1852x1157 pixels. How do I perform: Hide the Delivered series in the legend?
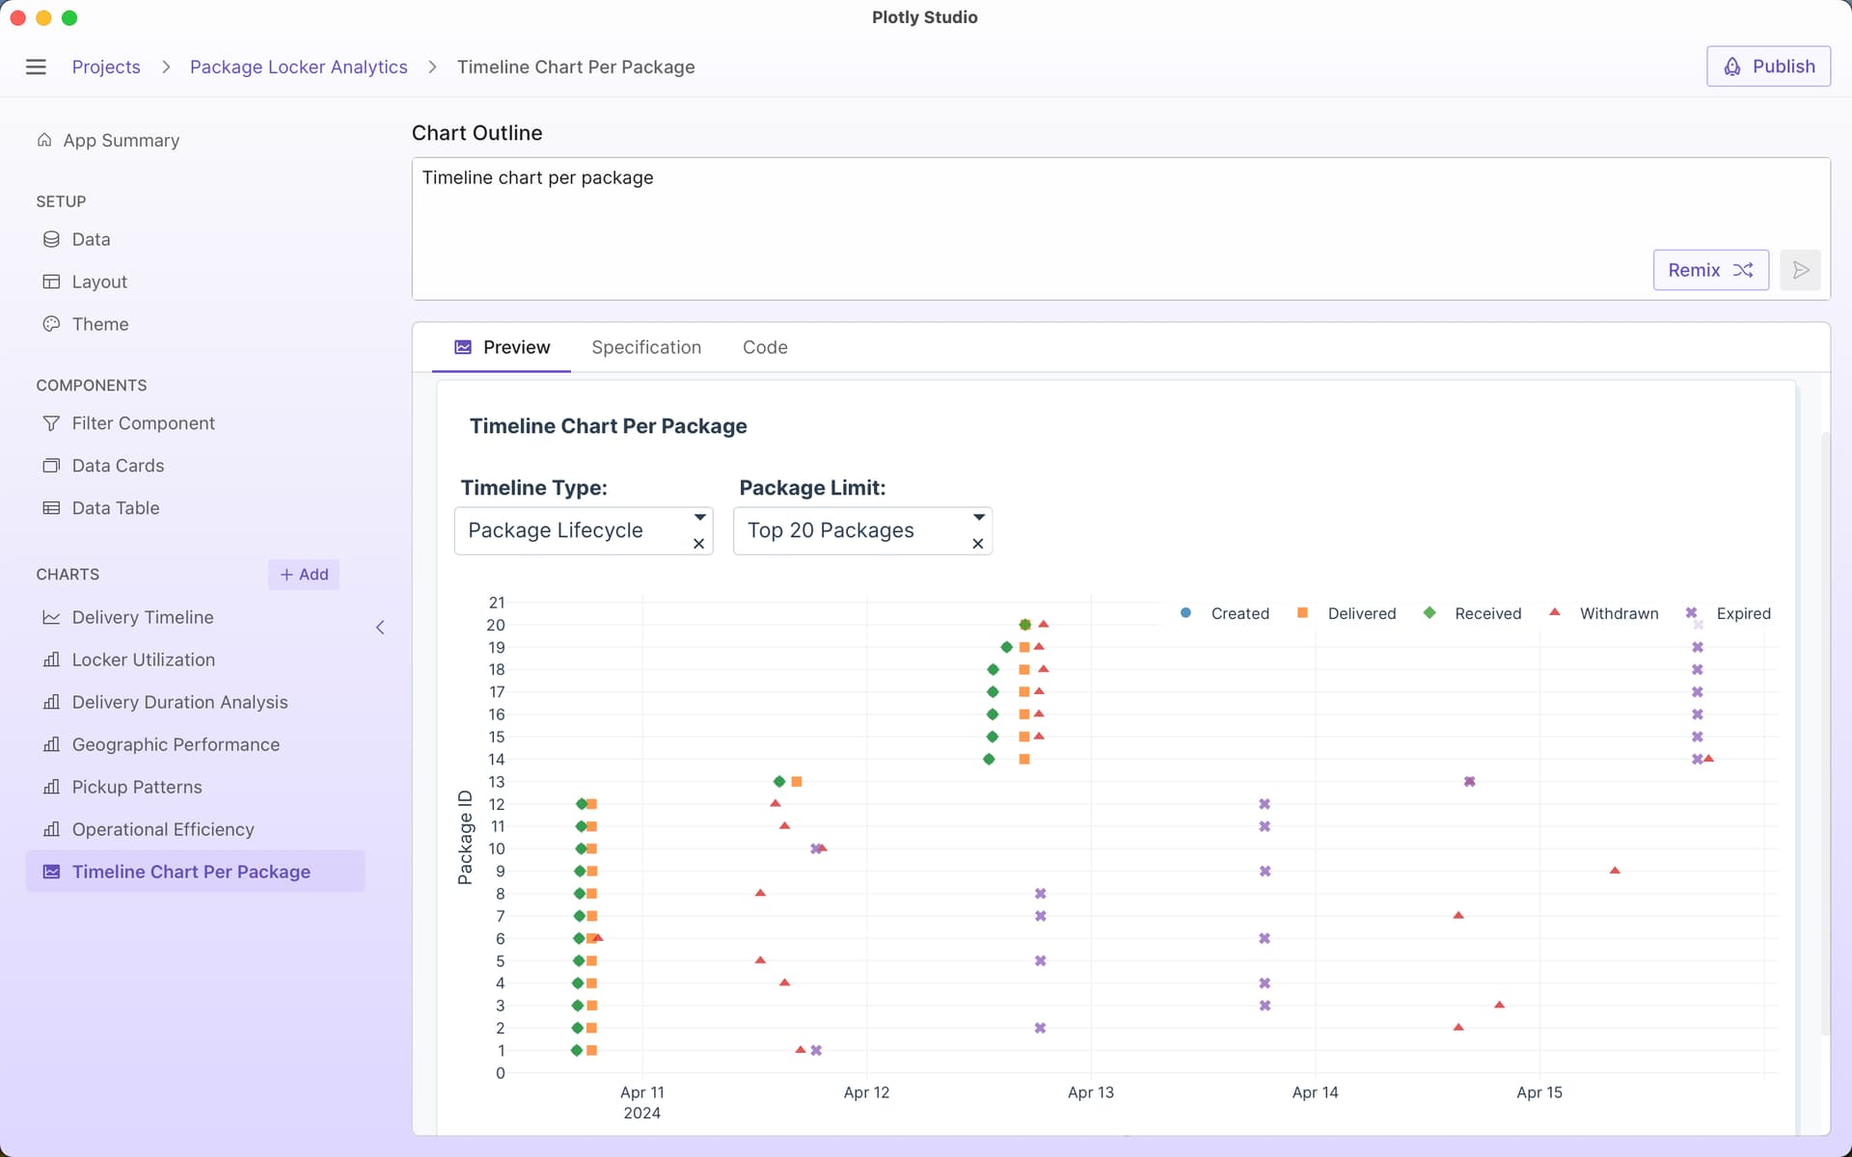1362,613
